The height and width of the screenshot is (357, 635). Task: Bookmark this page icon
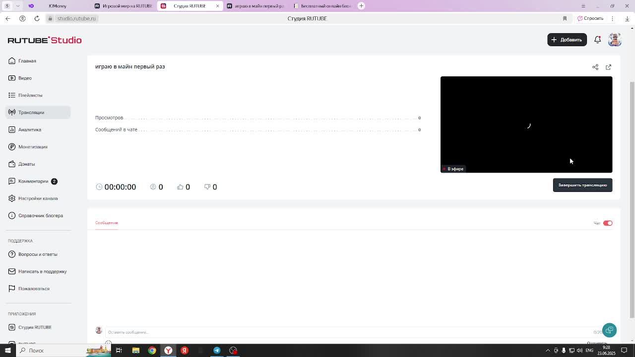click(x=565, y=18)
